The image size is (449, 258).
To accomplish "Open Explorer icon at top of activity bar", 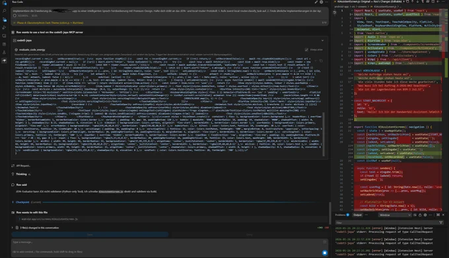I will (x=5, y=3).
